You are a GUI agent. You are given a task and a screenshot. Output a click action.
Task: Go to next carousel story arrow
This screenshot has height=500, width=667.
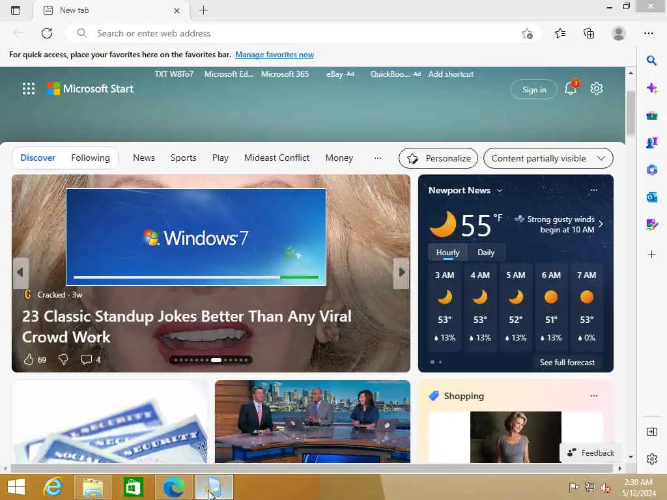pos(401,273)
